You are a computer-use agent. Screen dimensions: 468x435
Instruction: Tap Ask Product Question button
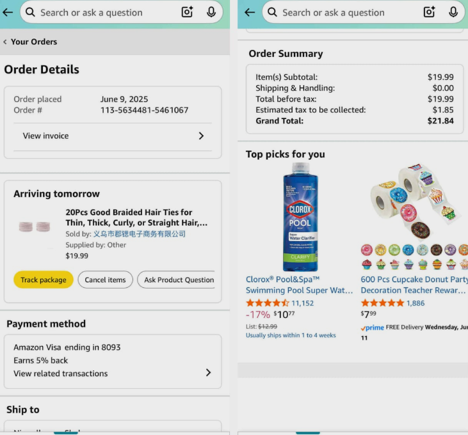(179, 280)
